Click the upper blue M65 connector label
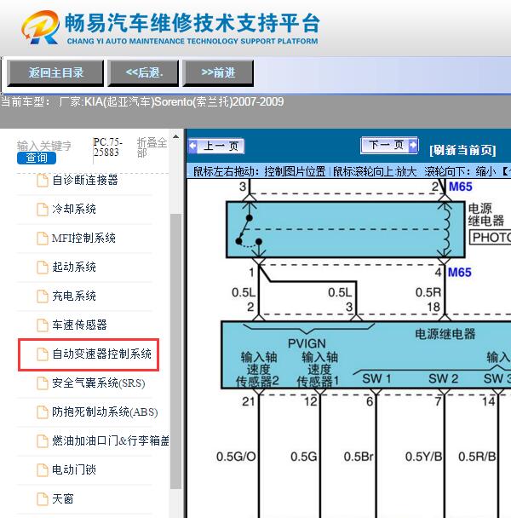The height and width of the screenshot is (518, 511). click(461, 187)
